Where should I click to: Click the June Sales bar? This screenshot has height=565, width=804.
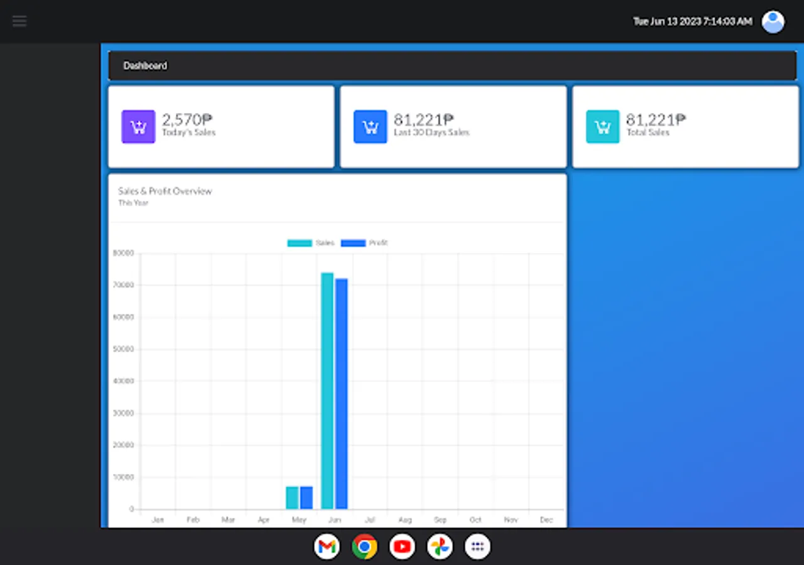point(327,390)
